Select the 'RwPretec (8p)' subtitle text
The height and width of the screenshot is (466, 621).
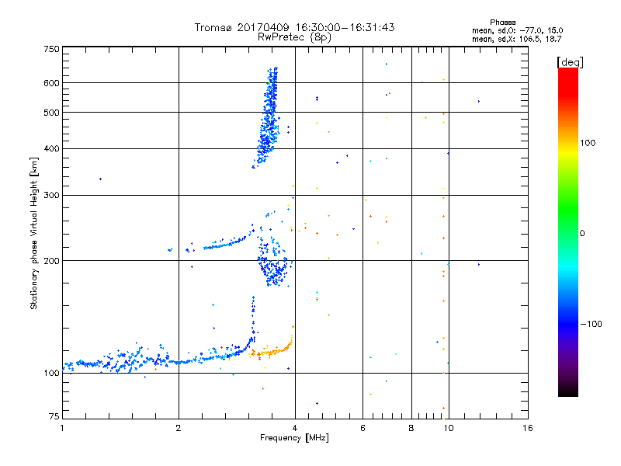294,37
